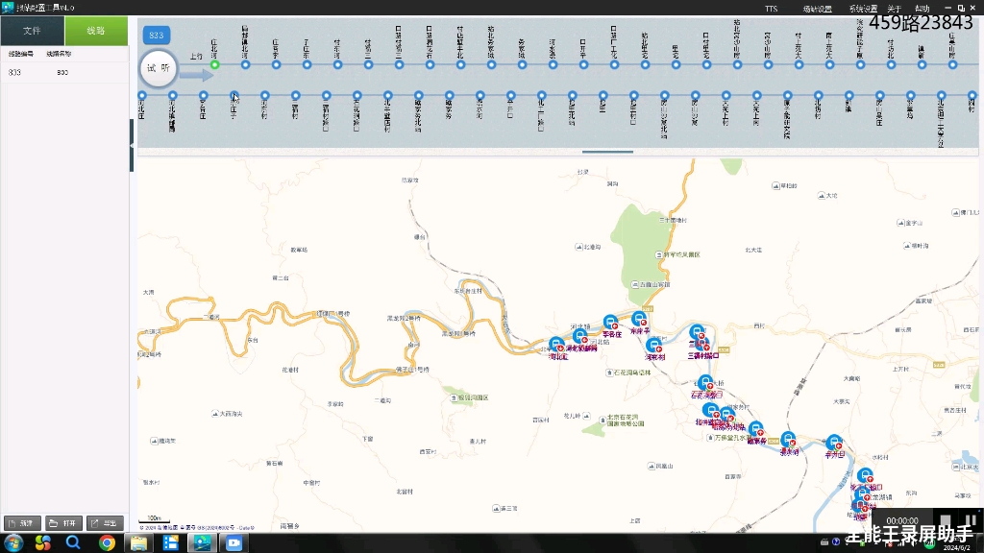The image size is (984, 553).
Task: Click the 导出 export button
Action: pyautogui.click(x=105, y=523)
